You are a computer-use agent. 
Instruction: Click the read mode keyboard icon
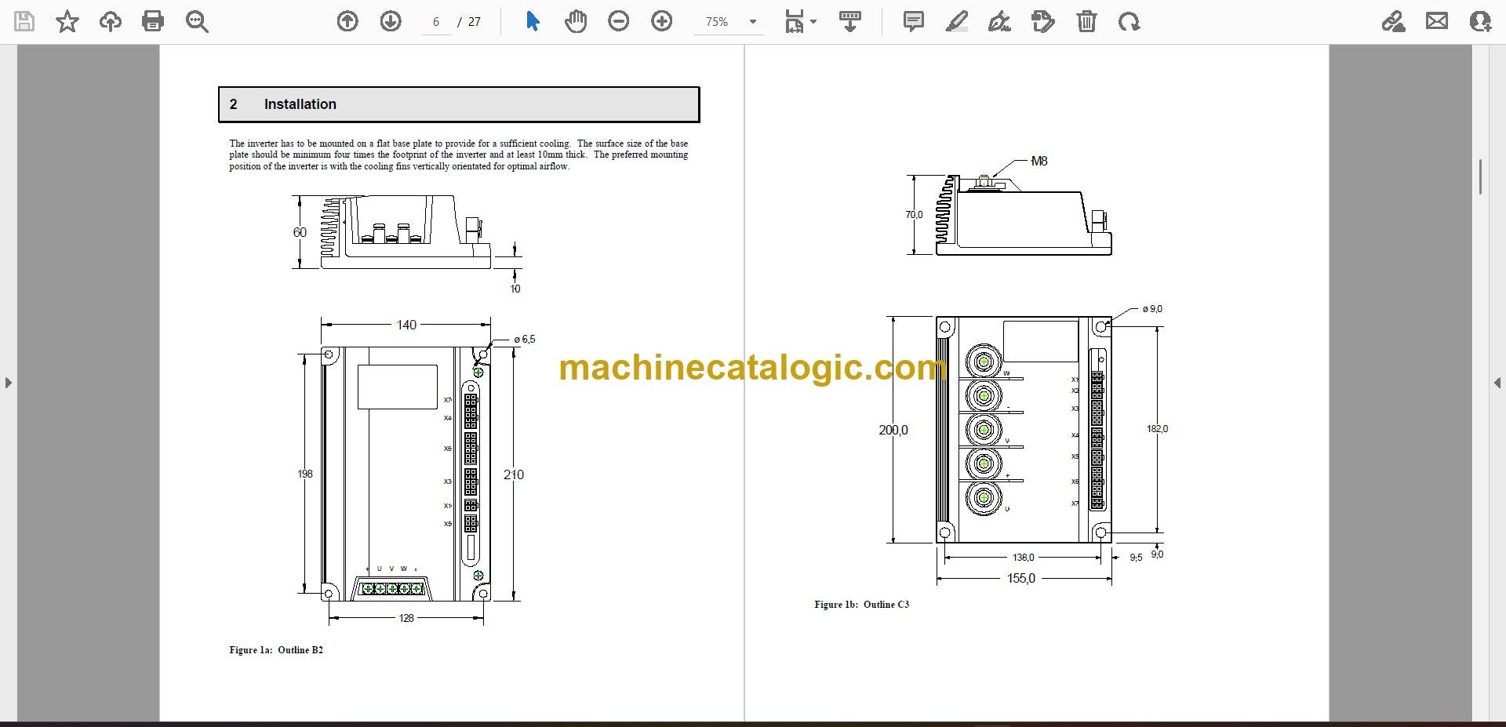tap(850, 21)
